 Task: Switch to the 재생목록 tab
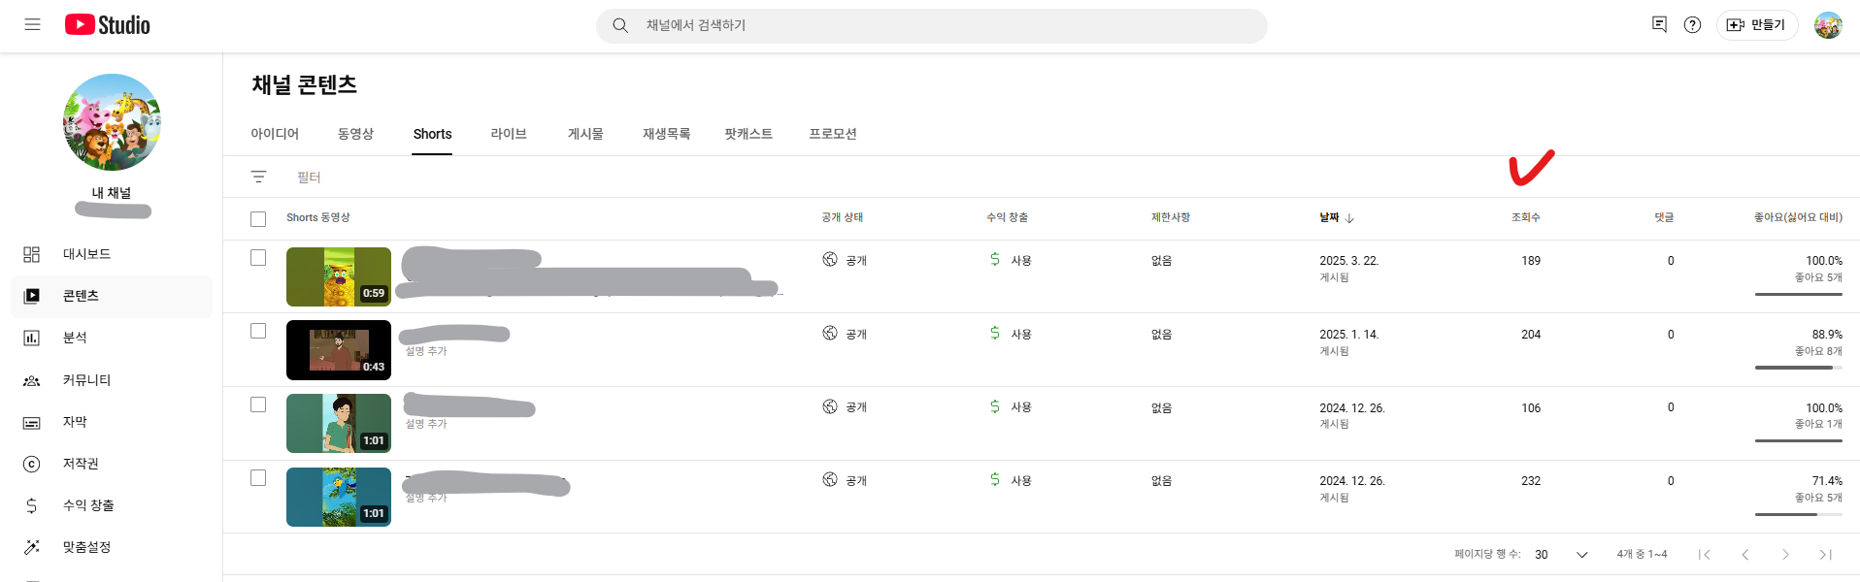click(666, 134)
